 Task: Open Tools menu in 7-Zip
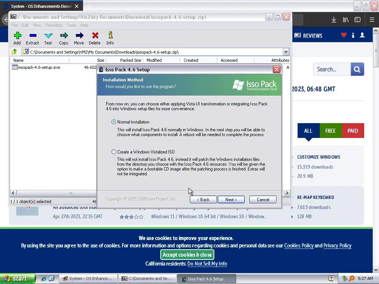tap(71, 25)
